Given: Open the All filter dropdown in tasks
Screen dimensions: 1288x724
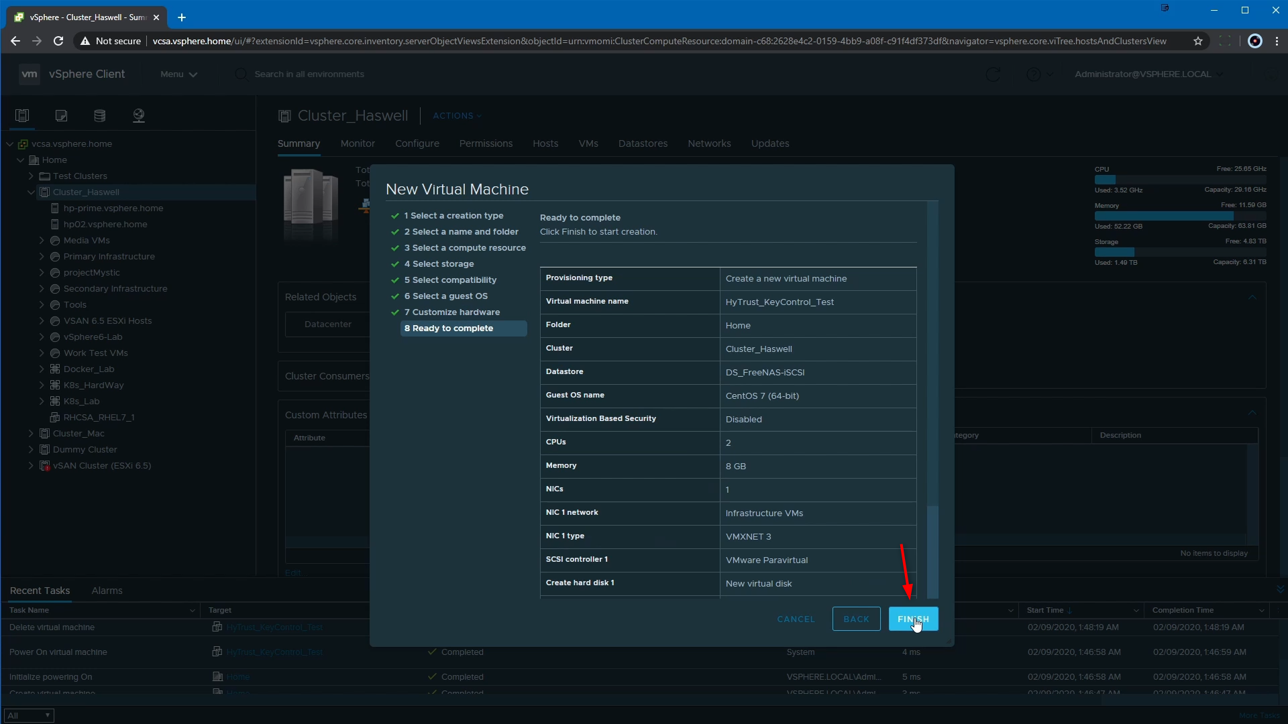Looking at the screenshot, I should point(29,715).
